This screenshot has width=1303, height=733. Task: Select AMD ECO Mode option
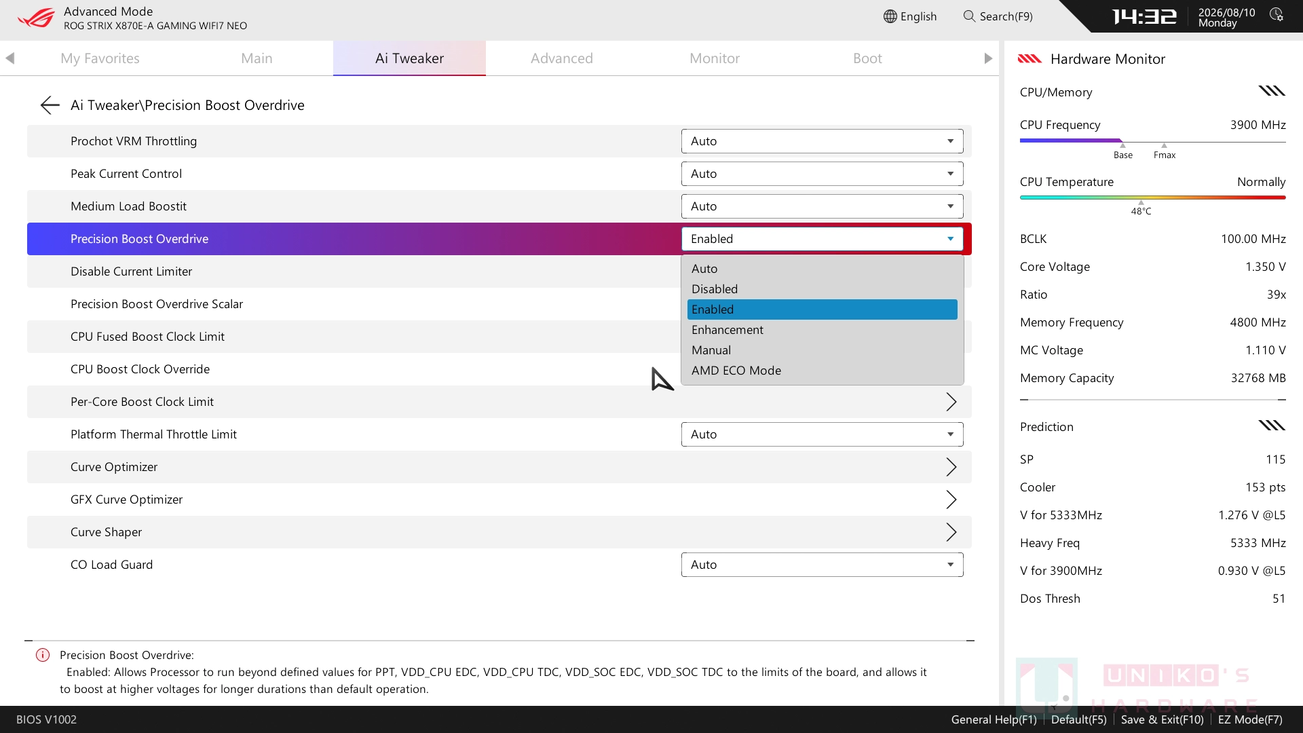pyautogui.click(x=822, y=371)
